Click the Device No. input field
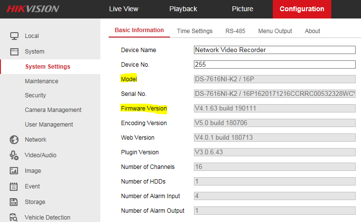Image resolution: width=361 pixels, height=222 pixels. pos(274,64)
